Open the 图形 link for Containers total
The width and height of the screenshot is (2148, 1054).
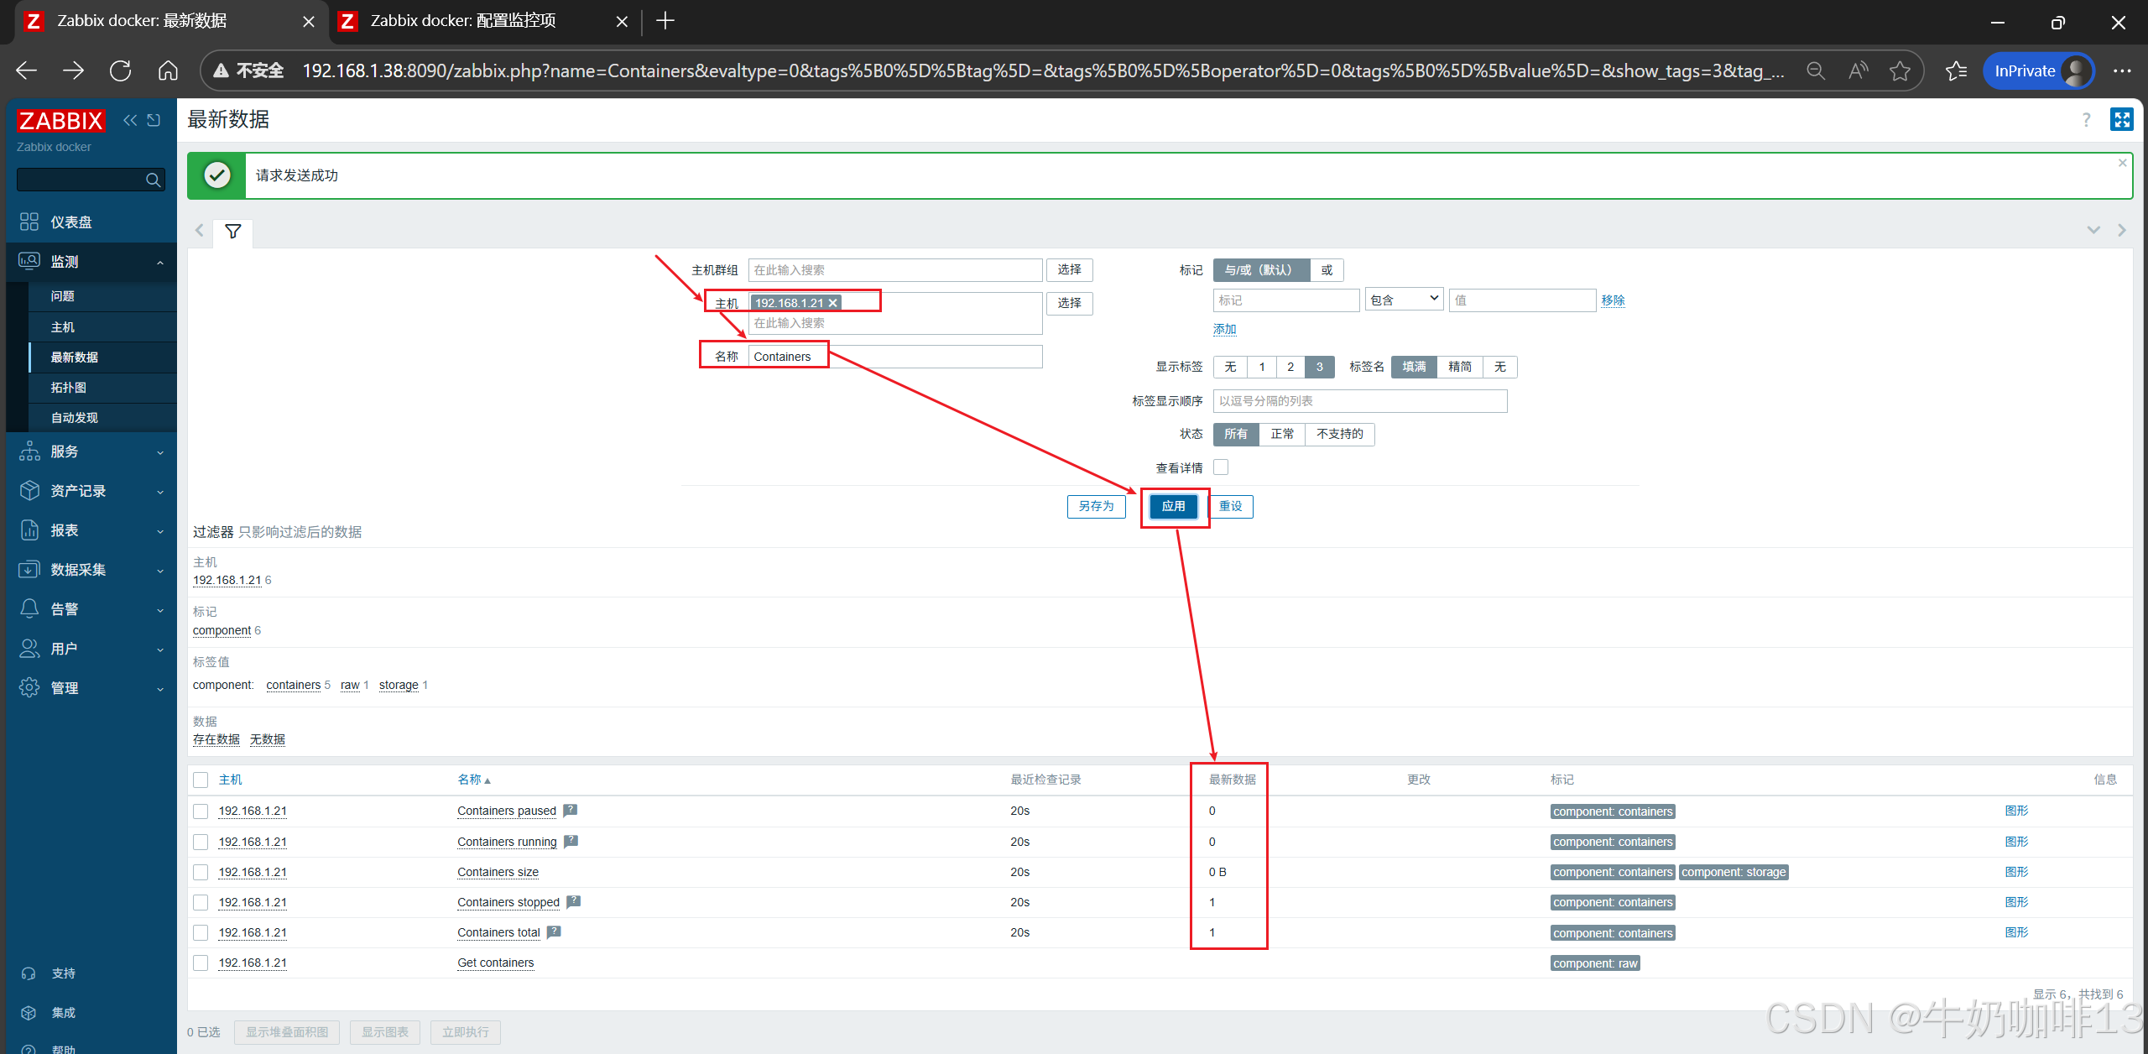tap(2015, 932)
